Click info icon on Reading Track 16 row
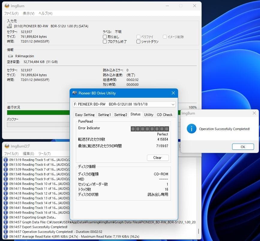 pyautogui.click(x=6, y=213)
